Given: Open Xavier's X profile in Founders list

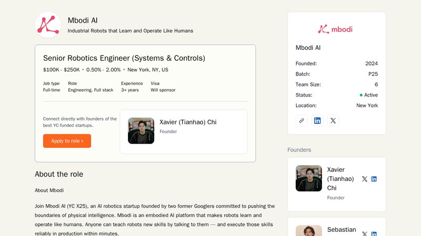Looking at the screenshot, I should pos(365,179).
